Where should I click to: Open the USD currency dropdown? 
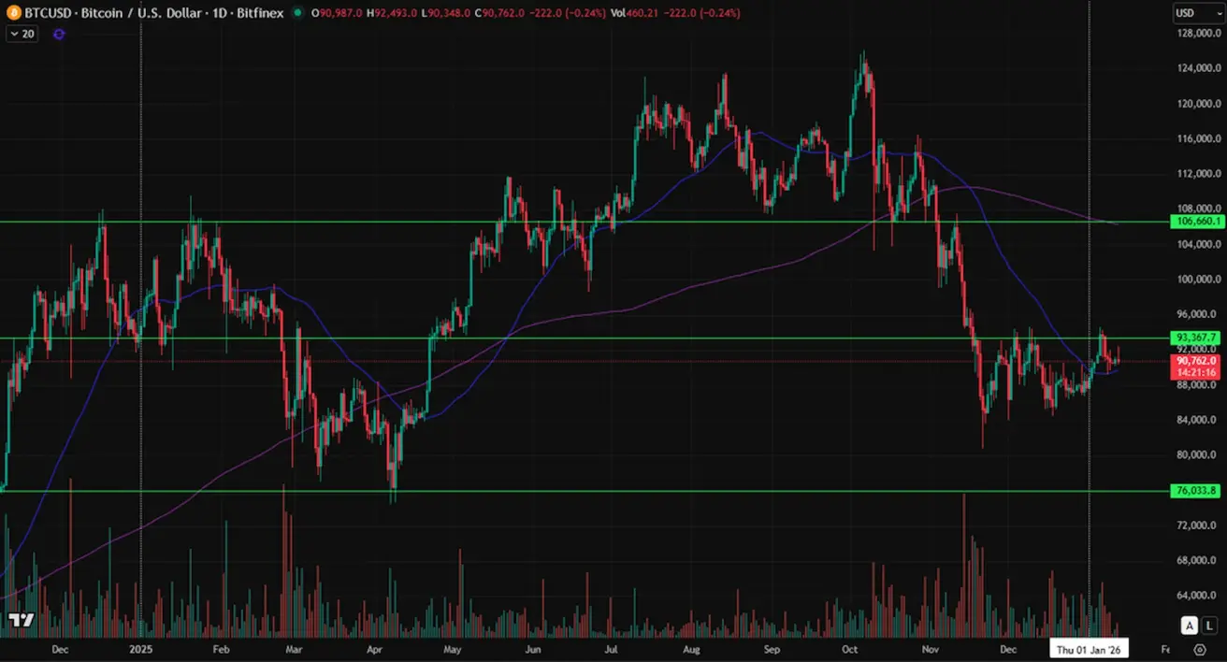click(1197, 13)
